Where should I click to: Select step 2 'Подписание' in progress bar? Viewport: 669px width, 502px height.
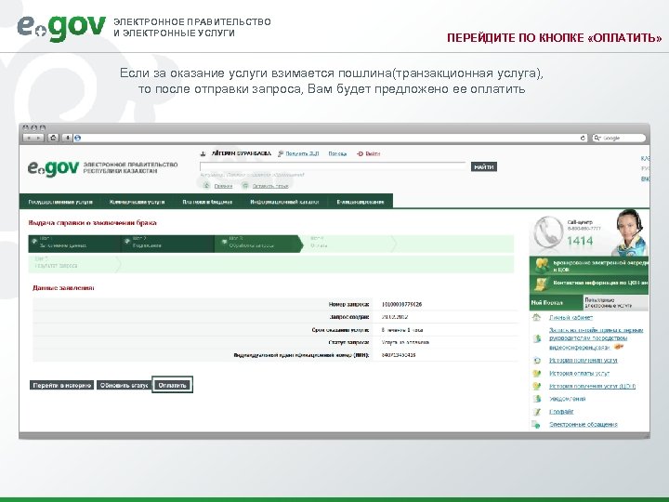(x=167, y=244)
